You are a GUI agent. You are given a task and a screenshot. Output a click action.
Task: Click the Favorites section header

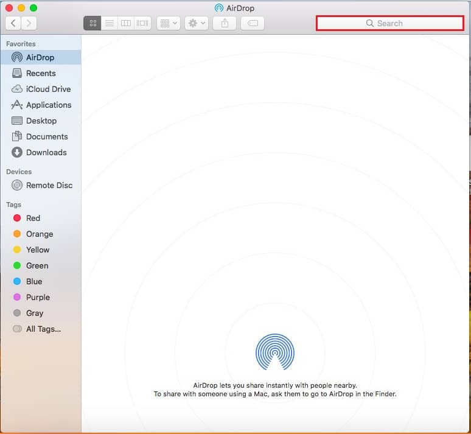[21, 44]
